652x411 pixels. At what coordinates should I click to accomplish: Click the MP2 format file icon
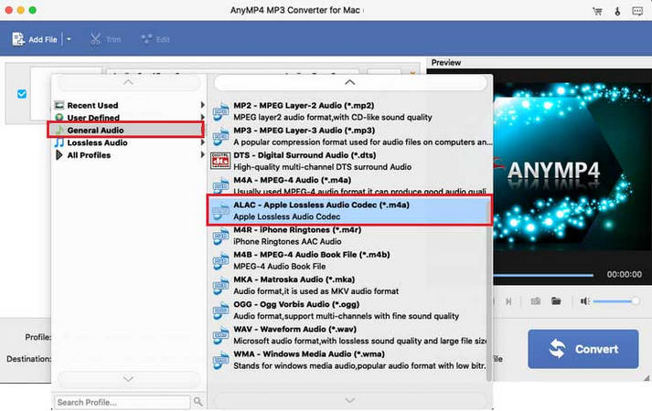click(220, 111)
